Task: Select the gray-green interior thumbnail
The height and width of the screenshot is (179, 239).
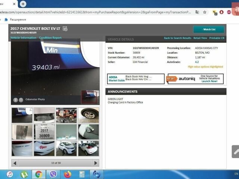Action: tap(66, 132)
